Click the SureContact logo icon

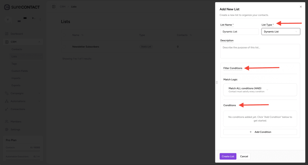click(7, 7)
